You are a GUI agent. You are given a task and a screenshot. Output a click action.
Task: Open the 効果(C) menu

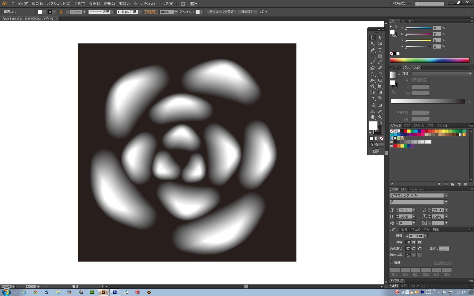[109, 4]
